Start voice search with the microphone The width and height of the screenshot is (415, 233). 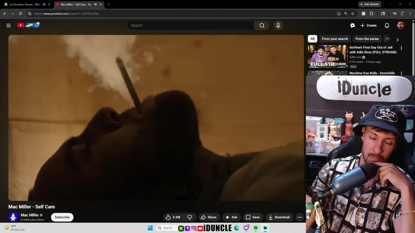278,25
